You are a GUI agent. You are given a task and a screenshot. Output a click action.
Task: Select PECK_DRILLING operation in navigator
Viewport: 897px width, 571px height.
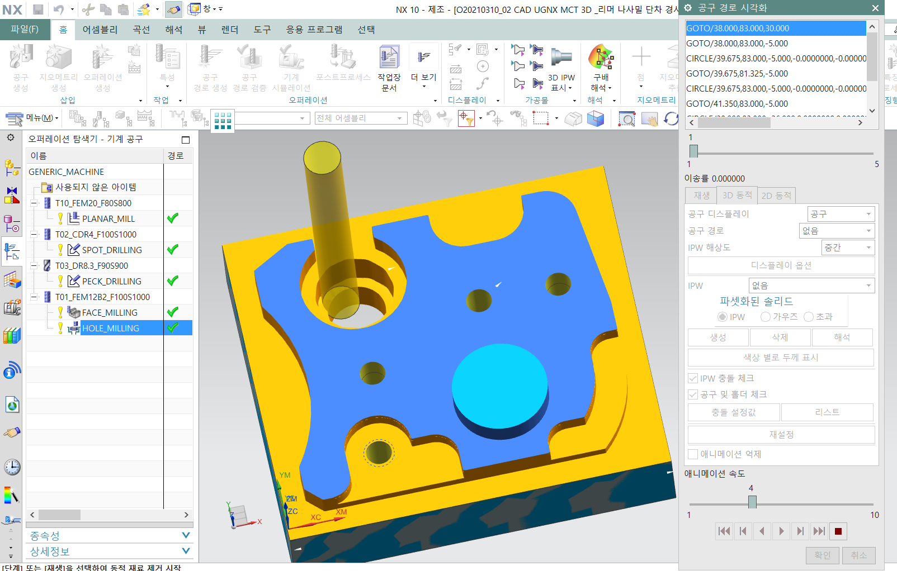click(111, 281)
